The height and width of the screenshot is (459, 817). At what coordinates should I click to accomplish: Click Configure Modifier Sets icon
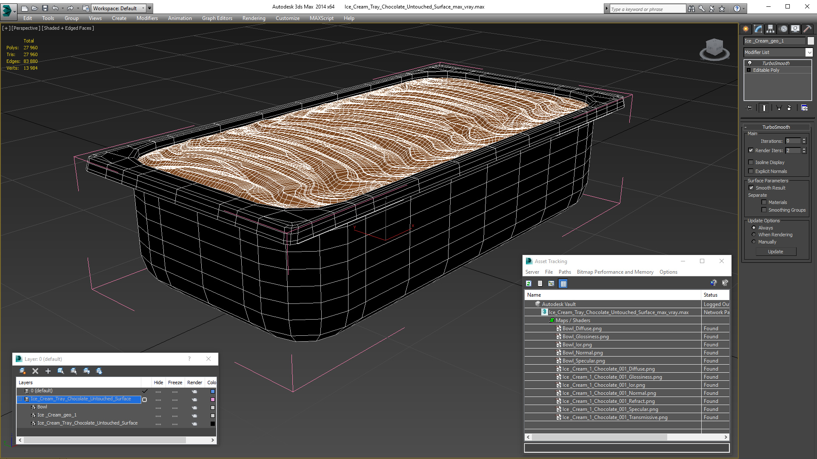tap(804, 108)
